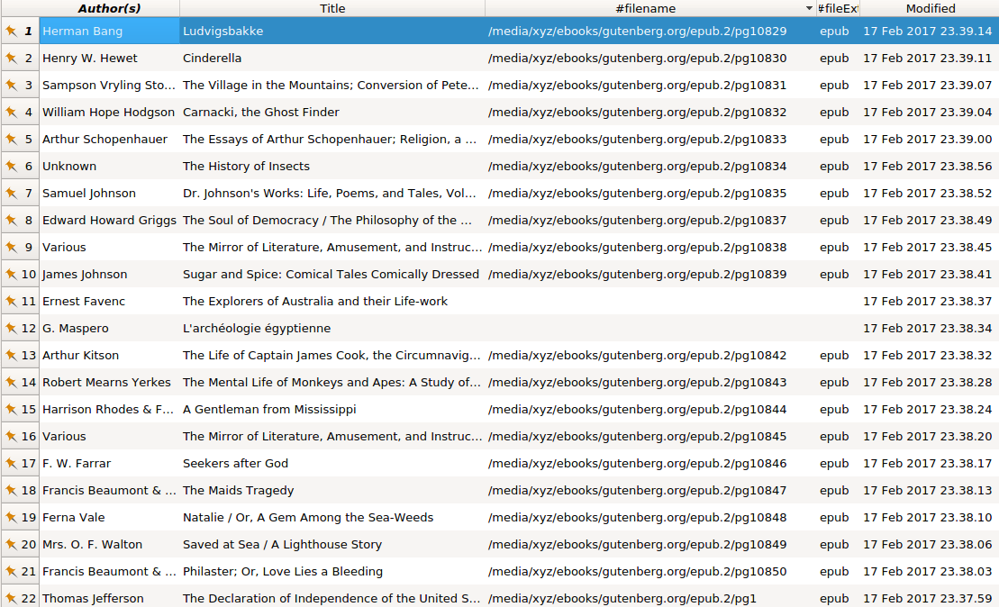Click the filename path ending pg10842
This screenshot has height=607, width=999.
pyautogui.click(x=637, y=356)
